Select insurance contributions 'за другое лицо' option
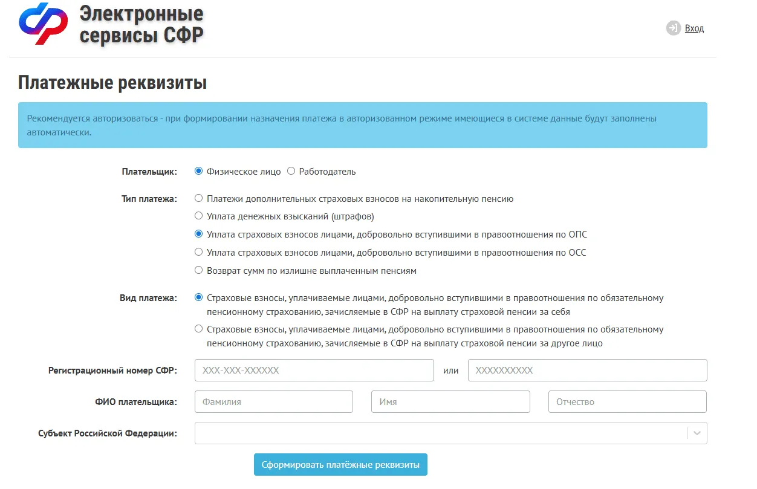 tap(198, 329)
